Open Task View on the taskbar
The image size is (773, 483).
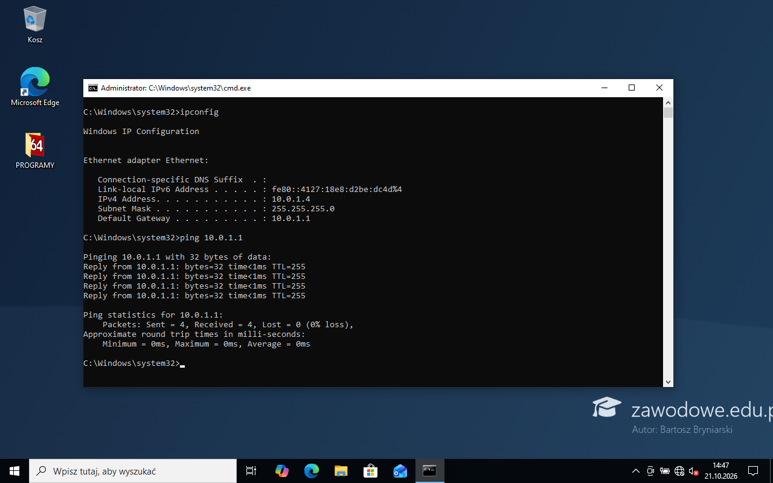click(x=251, y=471)
